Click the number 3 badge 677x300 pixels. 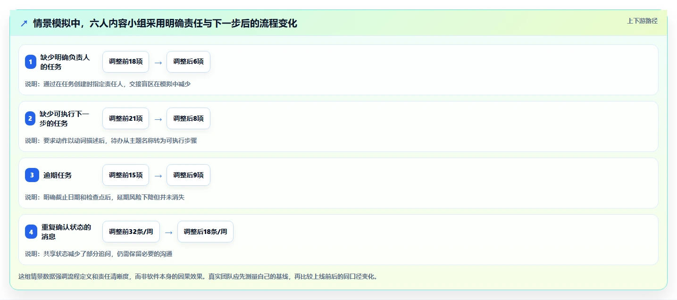32,175
